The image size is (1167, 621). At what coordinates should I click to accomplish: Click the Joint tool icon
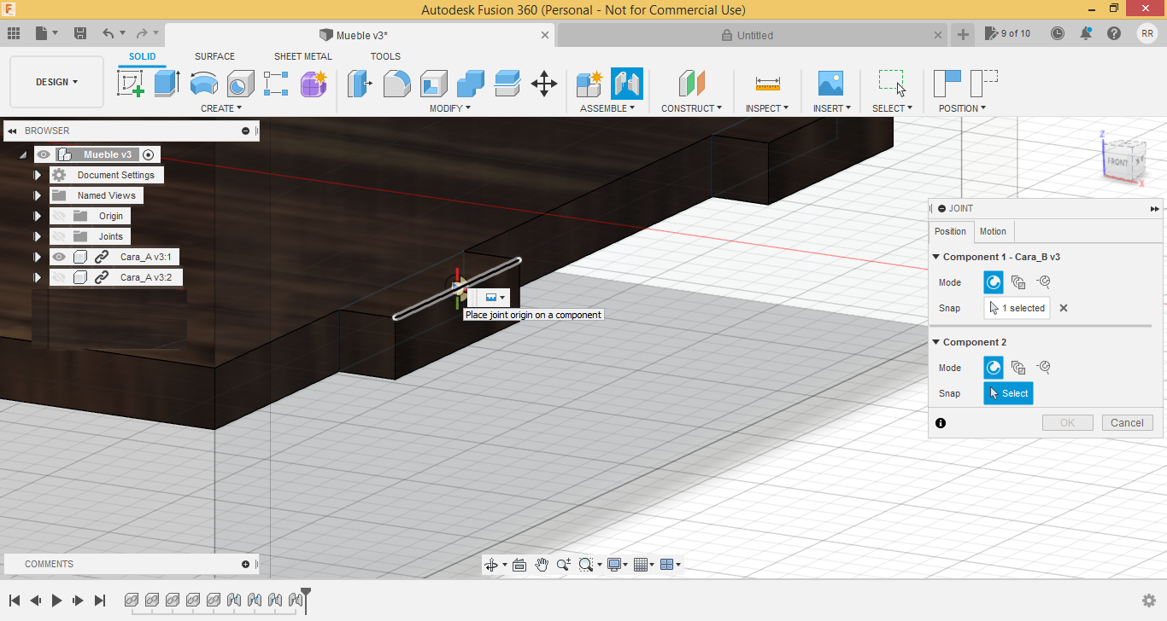pos(627,84)
